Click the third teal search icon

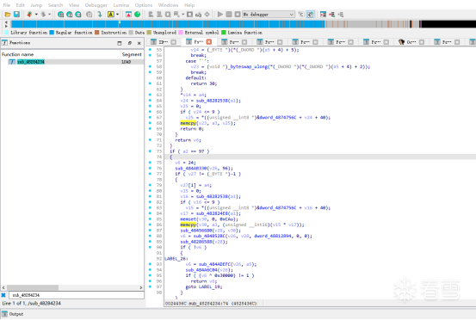[x=78, y=15]
